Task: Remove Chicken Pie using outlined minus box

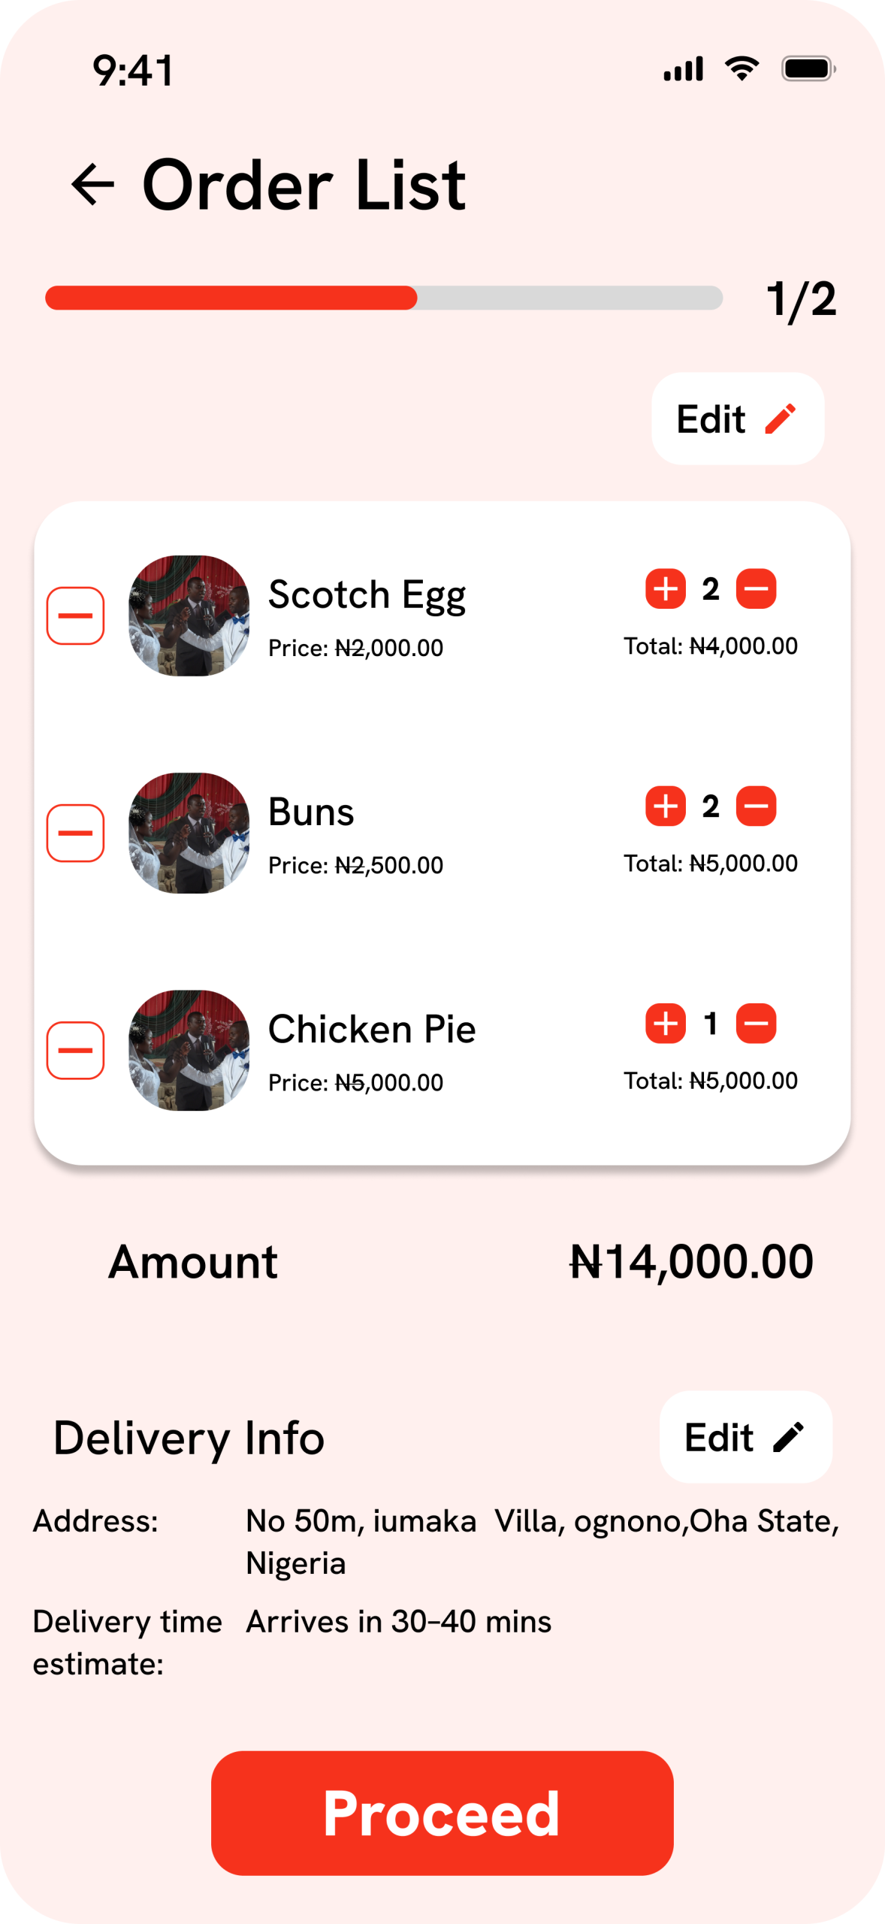Action: tap(75, 1050)
